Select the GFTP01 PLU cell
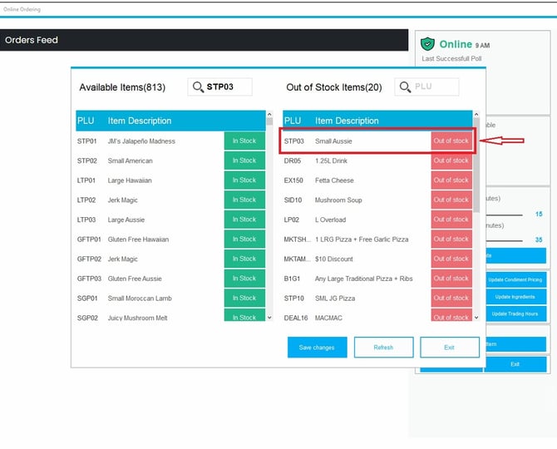This screenshot has width=557, height=449. (x=89, y=239)
